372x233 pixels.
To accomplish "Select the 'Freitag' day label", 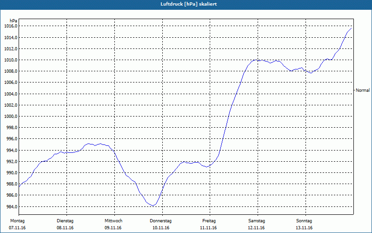I will pos(209,221).
